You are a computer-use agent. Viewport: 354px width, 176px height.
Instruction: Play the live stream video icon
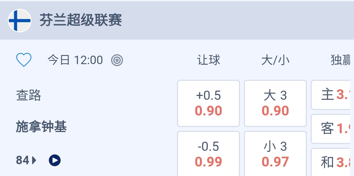(55, 160)
